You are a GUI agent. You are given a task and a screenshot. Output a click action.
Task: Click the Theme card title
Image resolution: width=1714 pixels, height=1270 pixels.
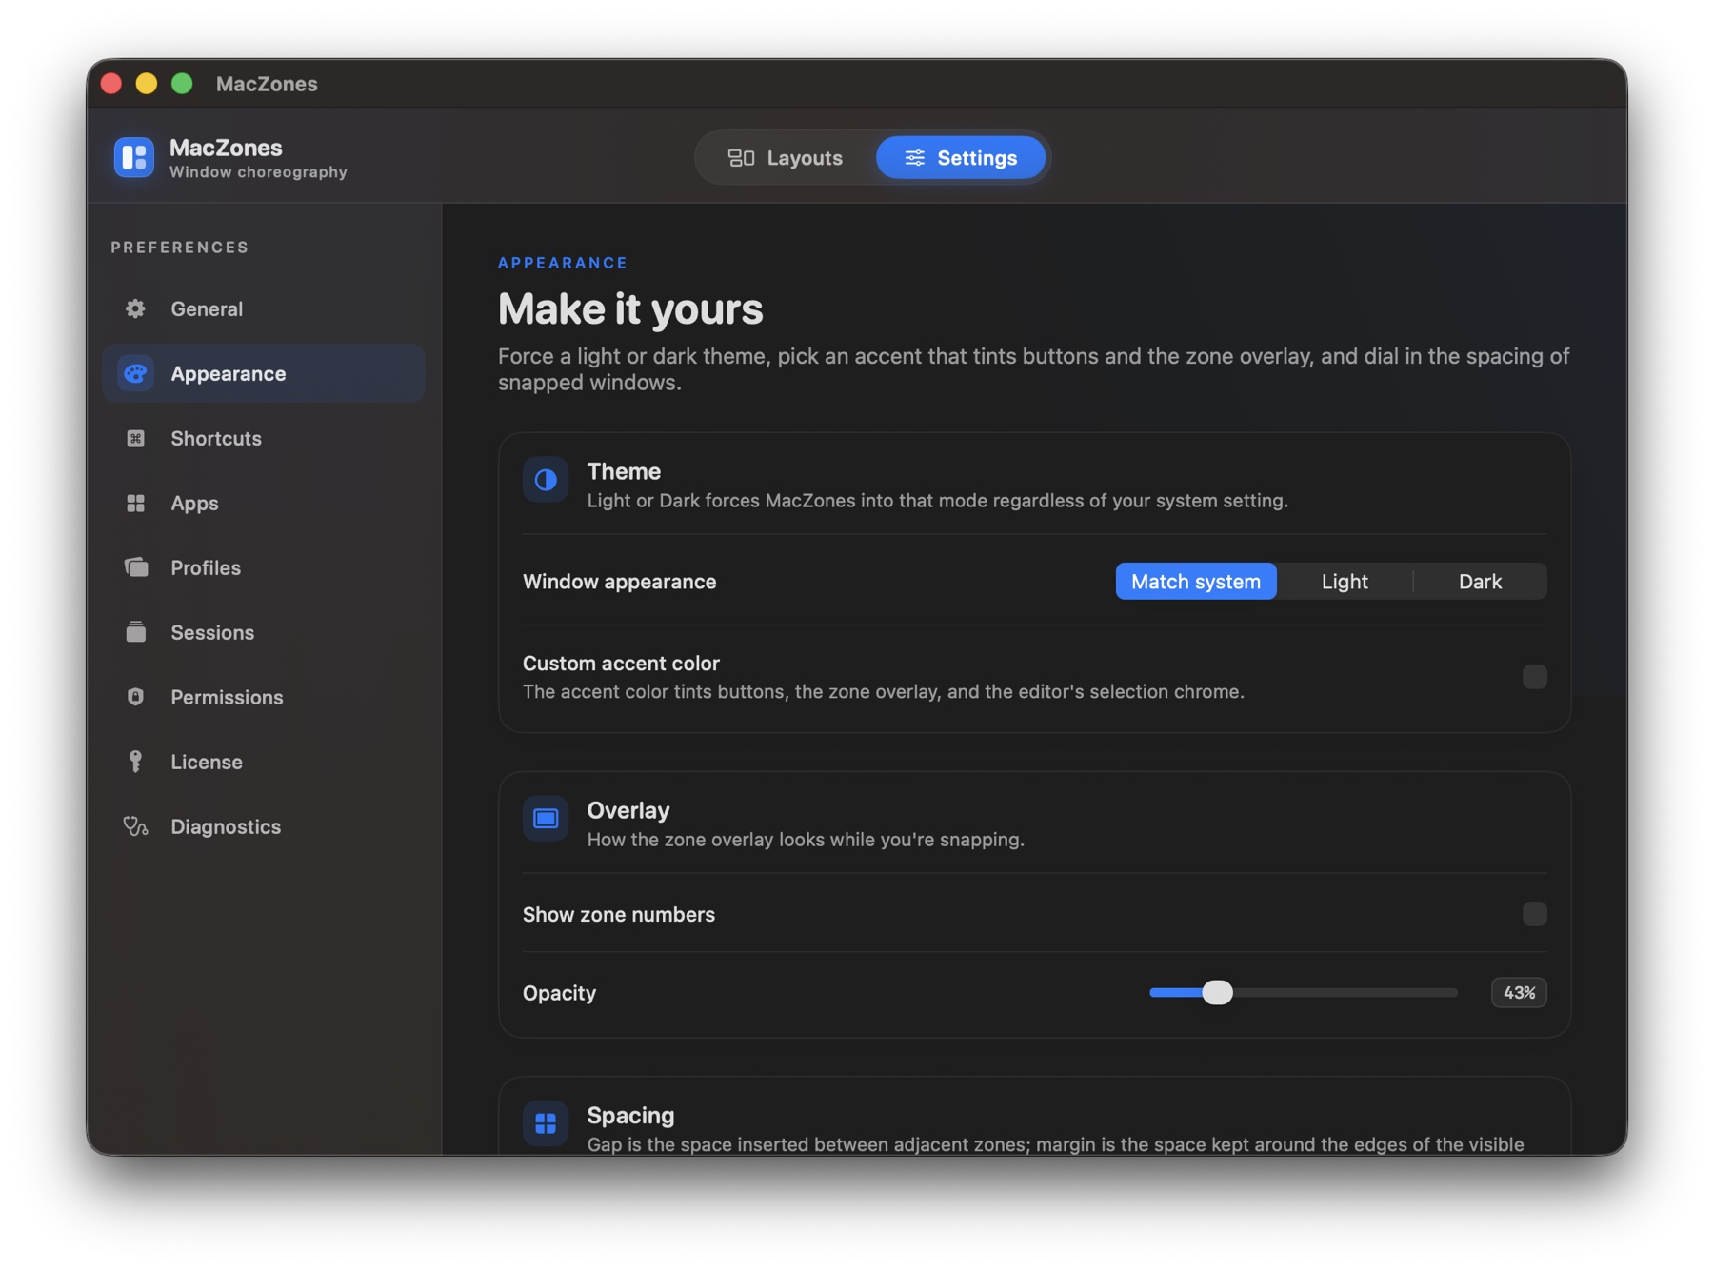click(624, 471)
